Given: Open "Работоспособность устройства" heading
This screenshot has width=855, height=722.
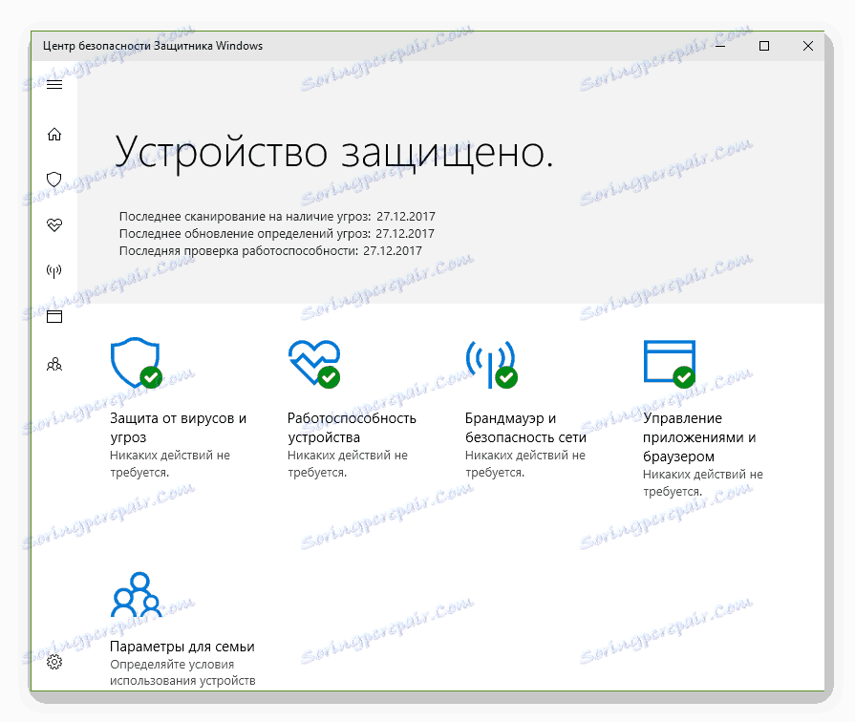Looking at the screenshot, I should (x=352, y=428).
